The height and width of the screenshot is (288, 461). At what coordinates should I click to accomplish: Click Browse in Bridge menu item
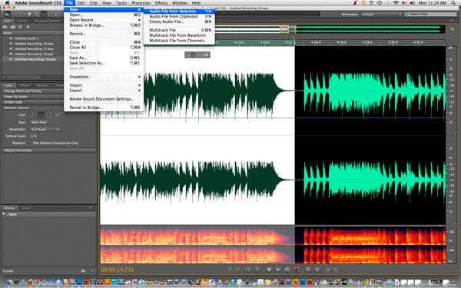click(x=104, y=25)
